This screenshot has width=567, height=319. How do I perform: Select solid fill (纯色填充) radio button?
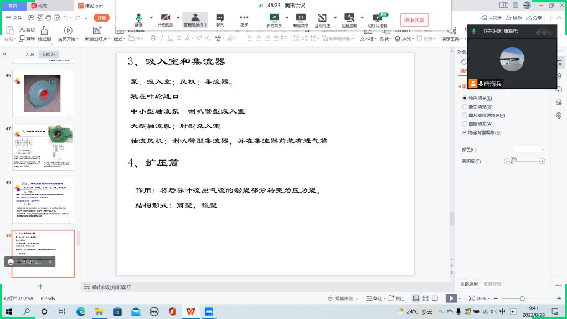465,98
